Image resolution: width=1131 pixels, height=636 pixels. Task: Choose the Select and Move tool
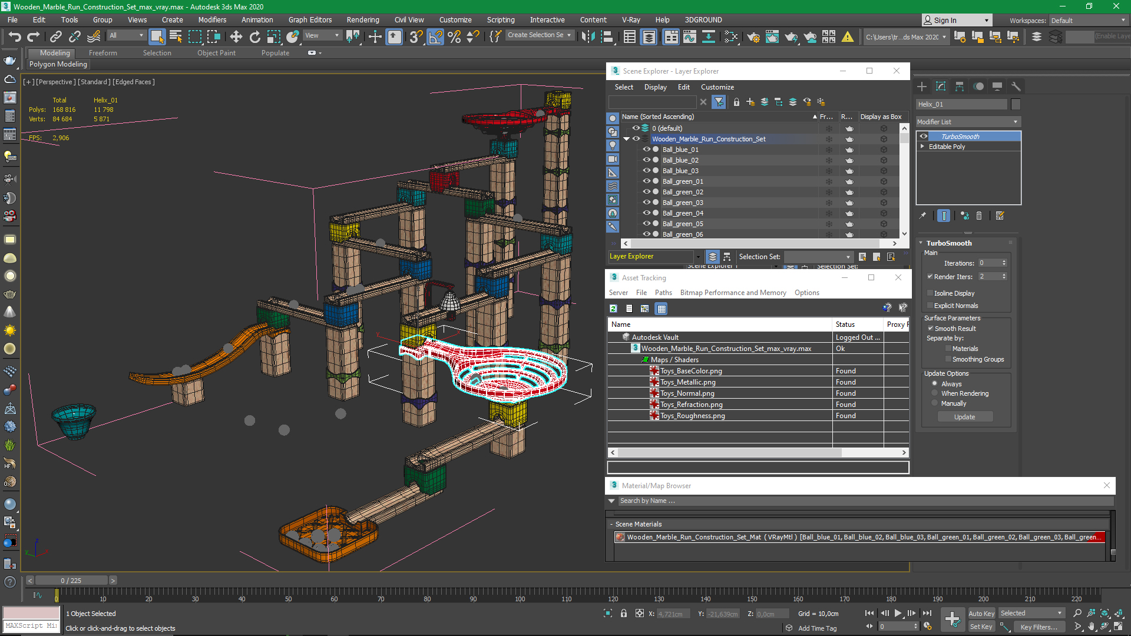pos(236,37)
